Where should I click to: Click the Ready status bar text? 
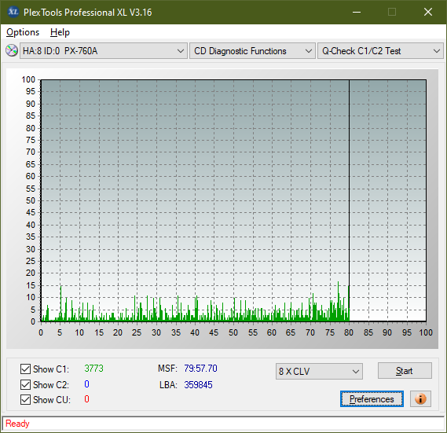point(17,424)
